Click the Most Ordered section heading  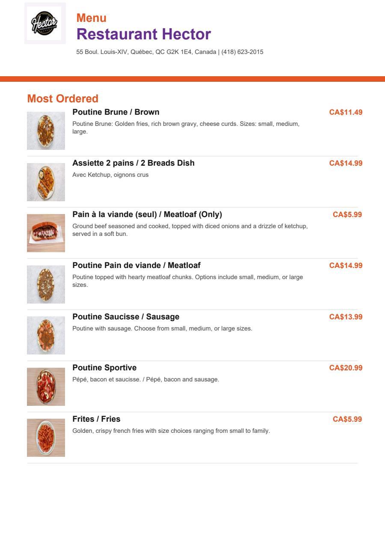pyautogui.click(x=63, y=98)
